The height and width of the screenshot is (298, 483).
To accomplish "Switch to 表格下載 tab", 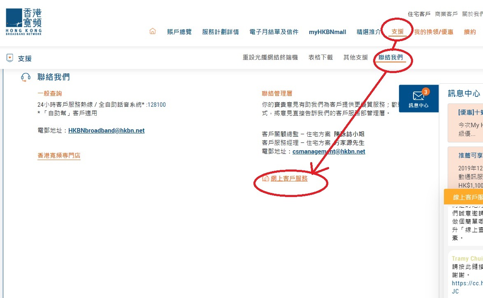I will (x=320, y=57).
